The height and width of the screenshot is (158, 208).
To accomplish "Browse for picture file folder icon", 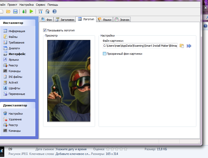I will 182,46.
